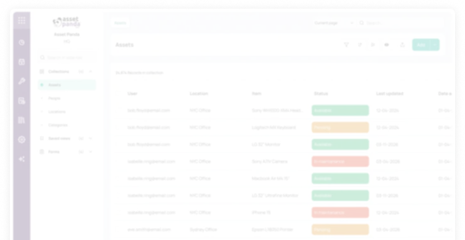Click the Forms clipboard icon
This screenshot has width=465, height=240.
42,152
